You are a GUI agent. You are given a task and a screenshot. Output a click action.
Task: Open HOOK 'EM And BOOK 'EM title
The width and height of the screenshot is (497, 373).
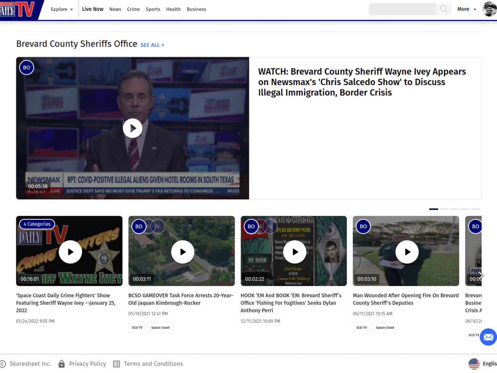tap(291, 303)
